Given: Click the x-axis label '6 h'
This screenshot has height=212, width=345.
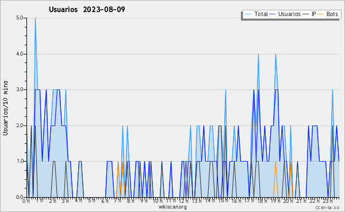Looking at the screenshot, I should (x=105, y=201).
